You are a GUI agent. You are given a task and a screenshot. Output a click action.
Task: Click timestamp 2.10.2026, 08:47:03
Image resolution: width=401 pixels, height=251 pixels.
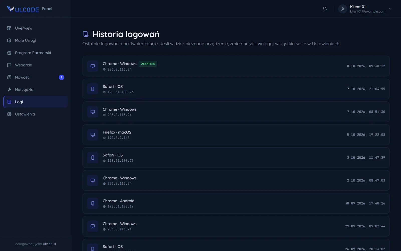(366, 180)
